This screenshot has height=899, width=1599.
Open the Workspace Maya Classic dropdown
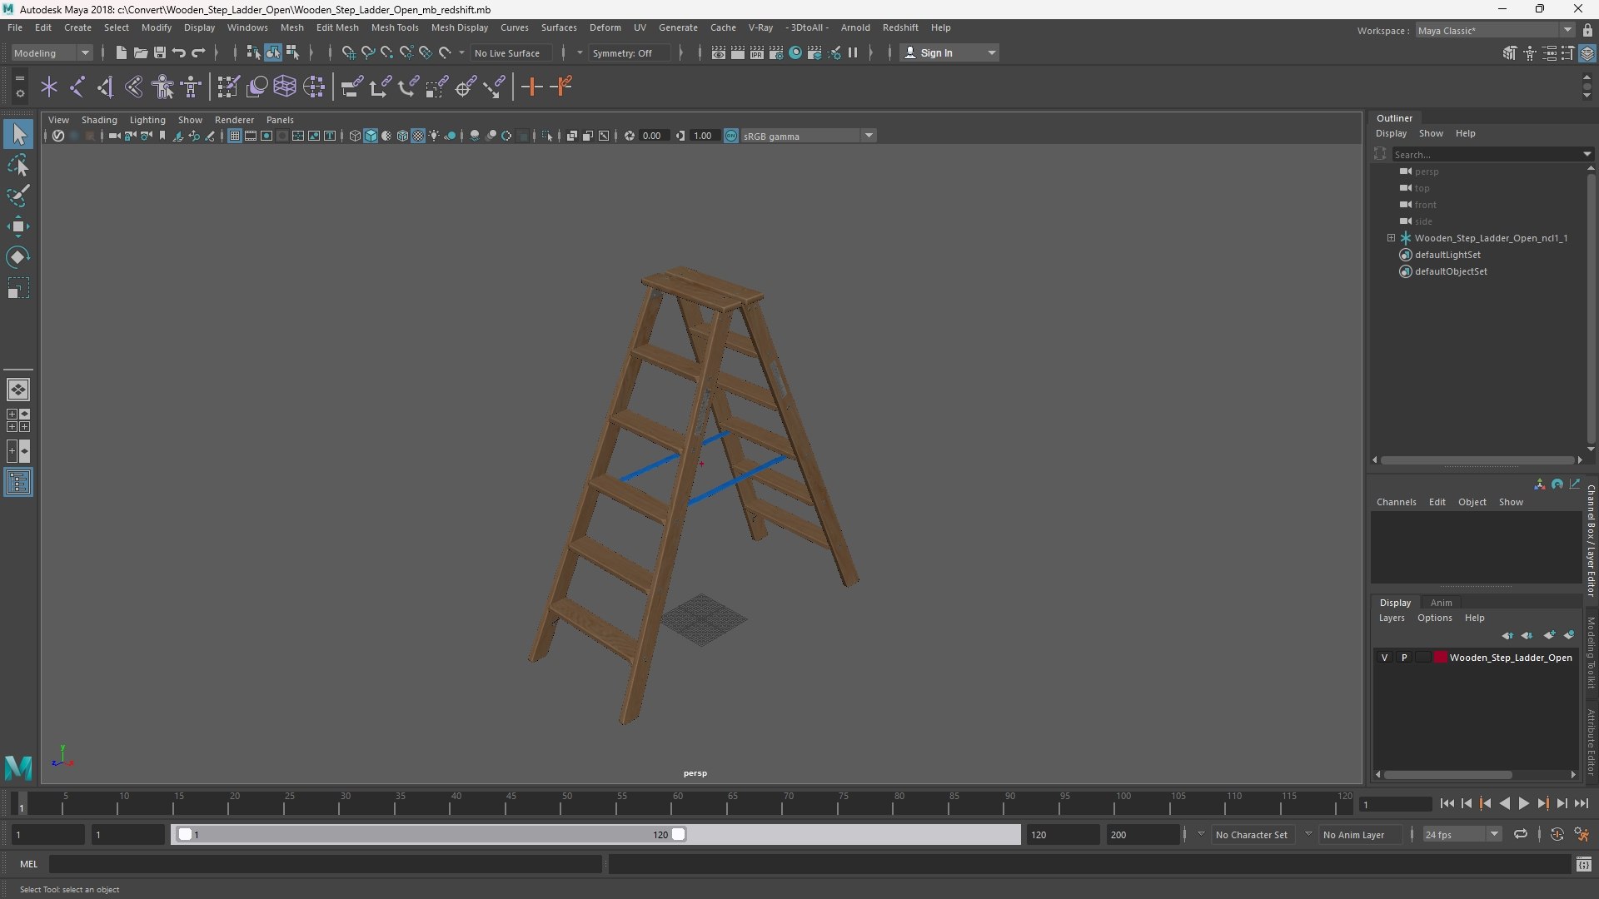point(1495,30)
